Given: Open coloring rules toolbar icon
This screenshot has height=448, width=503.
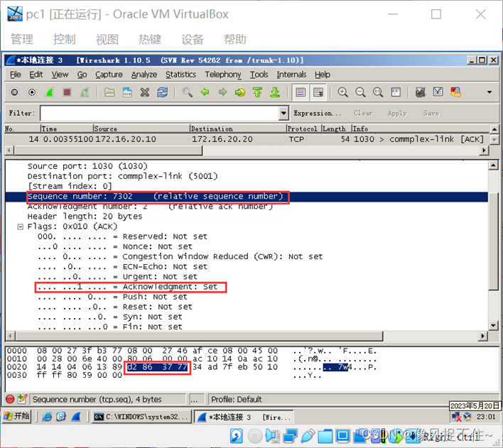Looking at the screenshot, I should 455,92.
